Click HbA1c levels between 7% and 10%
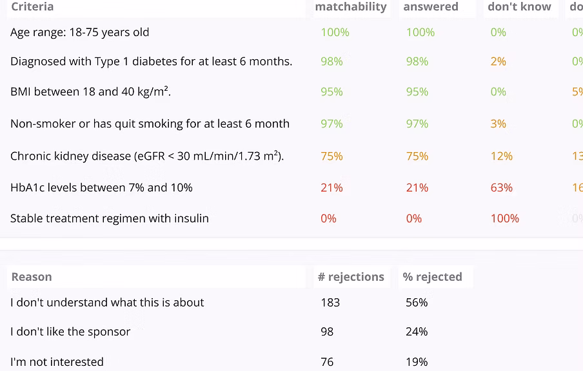The width and height of the screenshot is (583, 371). click(101, 187)
